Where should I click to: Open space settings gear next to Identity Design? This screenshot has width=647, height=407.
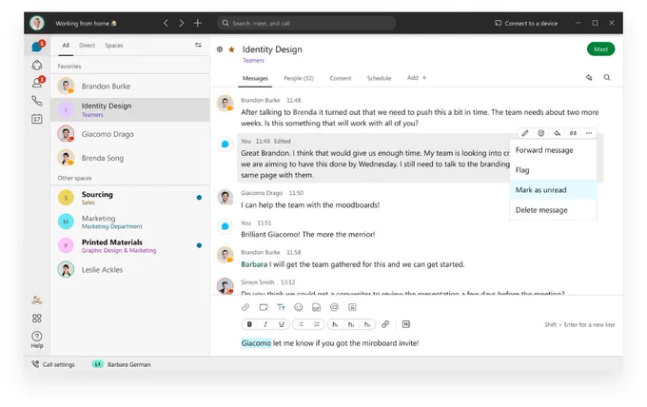[x=220, y=49]
